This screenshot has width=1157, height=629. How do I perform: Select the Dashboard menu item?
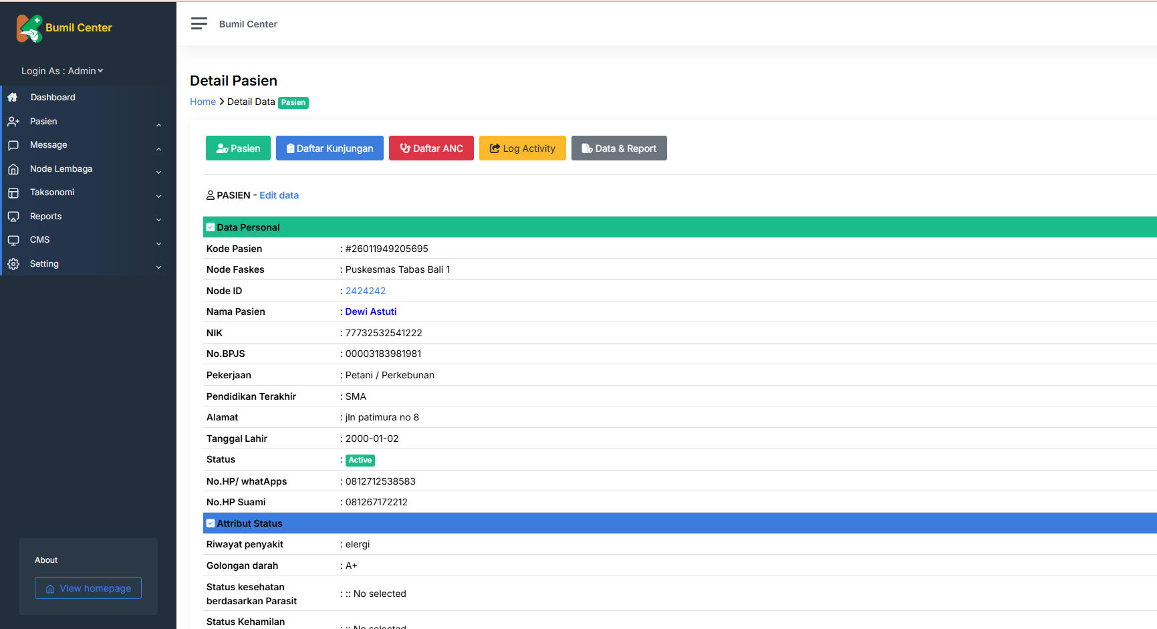[53, 97]
